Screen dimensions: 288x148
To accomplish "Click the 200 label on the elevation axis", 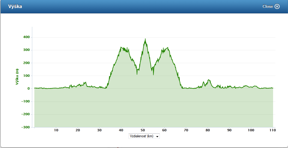I will [x=27, y=63].
